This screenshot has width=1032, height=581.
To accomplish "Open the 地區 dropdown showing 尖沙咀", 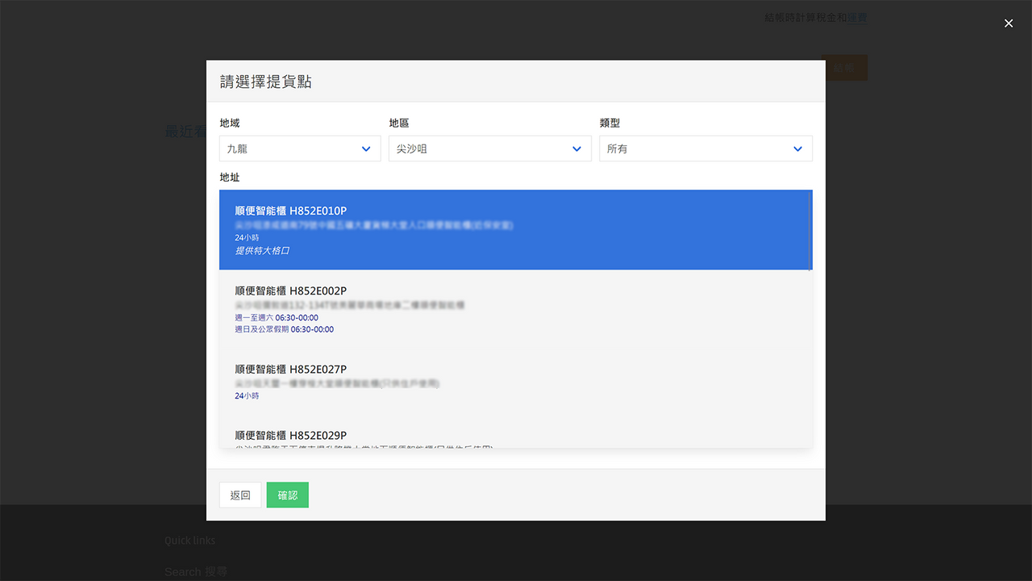I will [490, 148].
